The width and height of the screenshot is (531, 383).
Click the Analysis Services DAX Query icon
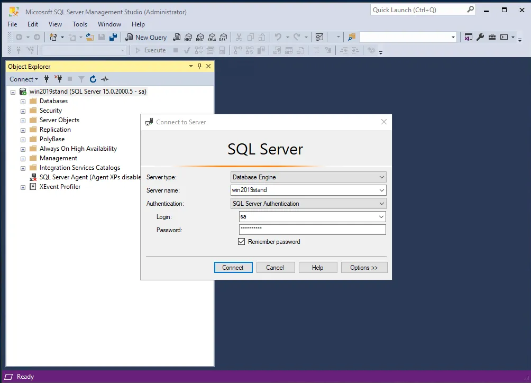point(224,37)
